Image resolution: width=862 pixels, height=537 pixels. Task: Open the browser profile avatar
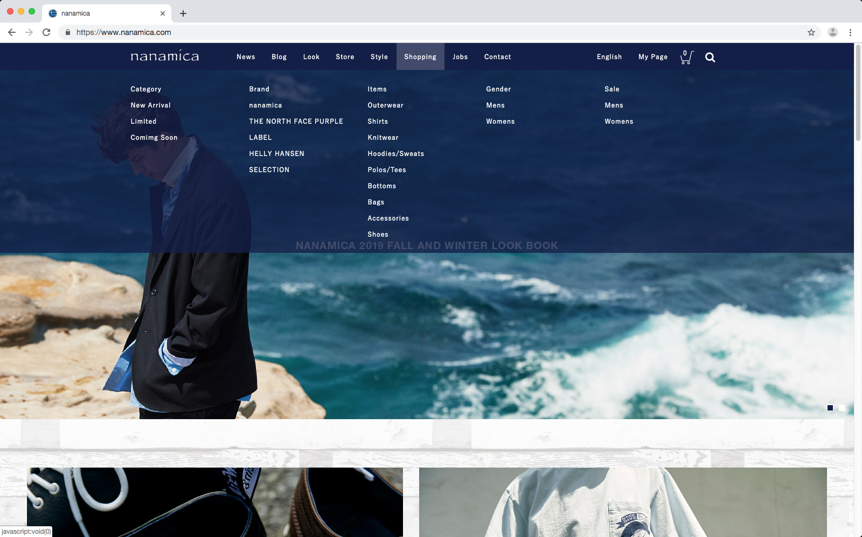pyautogui.click(x=833, y=32)
